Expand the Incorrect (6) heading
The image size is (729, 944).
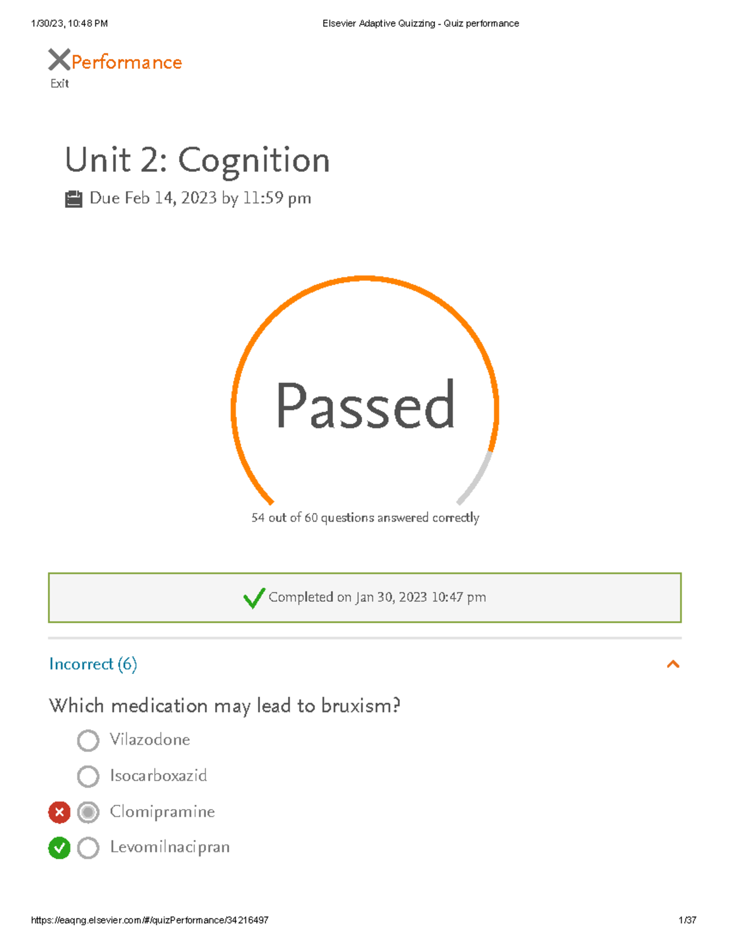[x=93, y=665]
